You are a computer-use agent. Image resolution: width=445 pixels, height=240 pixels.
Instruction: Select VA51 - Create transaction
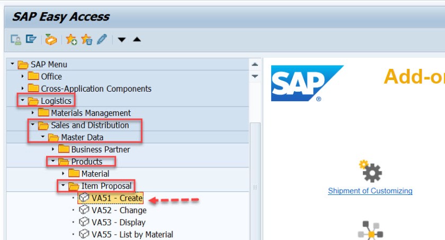(117, 198)
